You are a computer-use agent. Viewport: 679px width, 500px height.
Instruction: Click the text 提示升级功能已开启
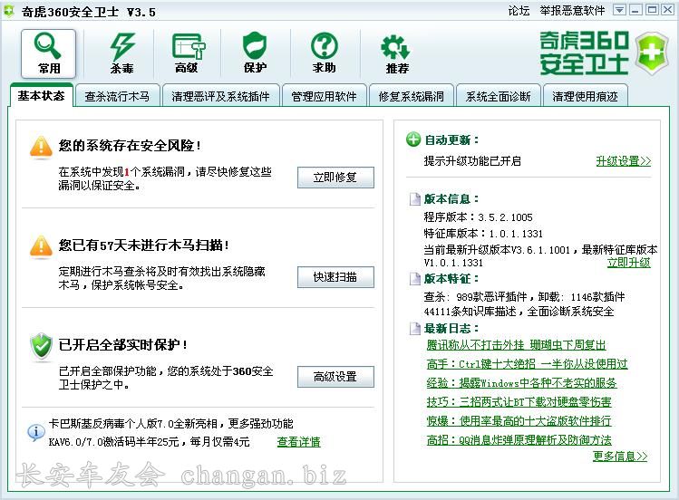(x=472, y=161)
